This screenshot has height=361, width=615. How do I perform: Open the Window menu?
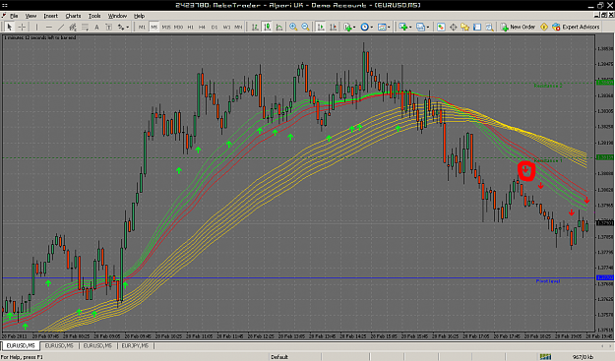pyautogui.click(x=117, y=16)
